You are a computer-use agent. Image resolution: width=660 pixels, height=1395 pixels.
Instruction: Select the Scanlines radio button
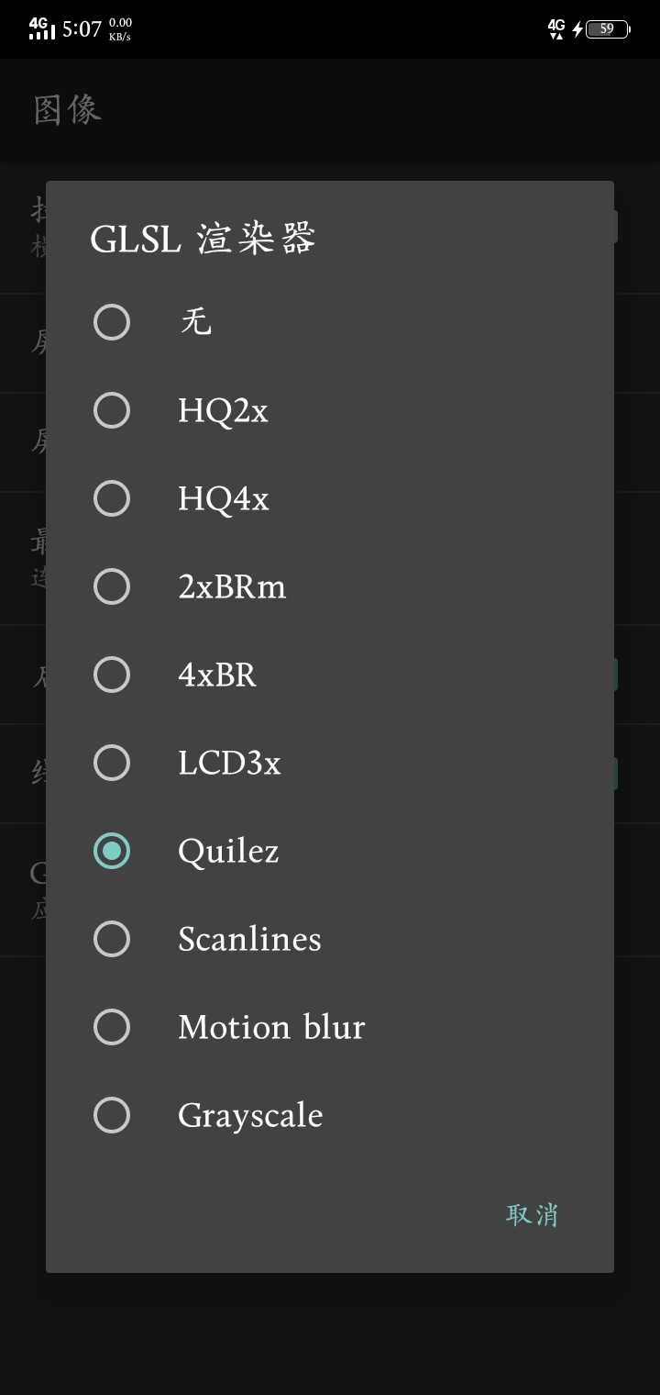[x=112, y=939]
